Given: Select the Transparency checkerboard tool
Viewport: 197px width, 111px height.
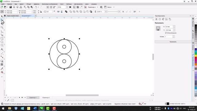Looking at the screenshot, I should pos(2,64).
